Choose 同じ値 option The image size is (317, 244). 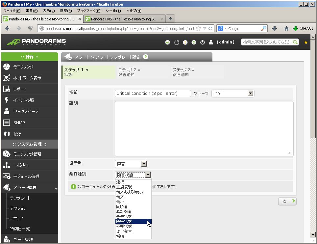(133, 206)
